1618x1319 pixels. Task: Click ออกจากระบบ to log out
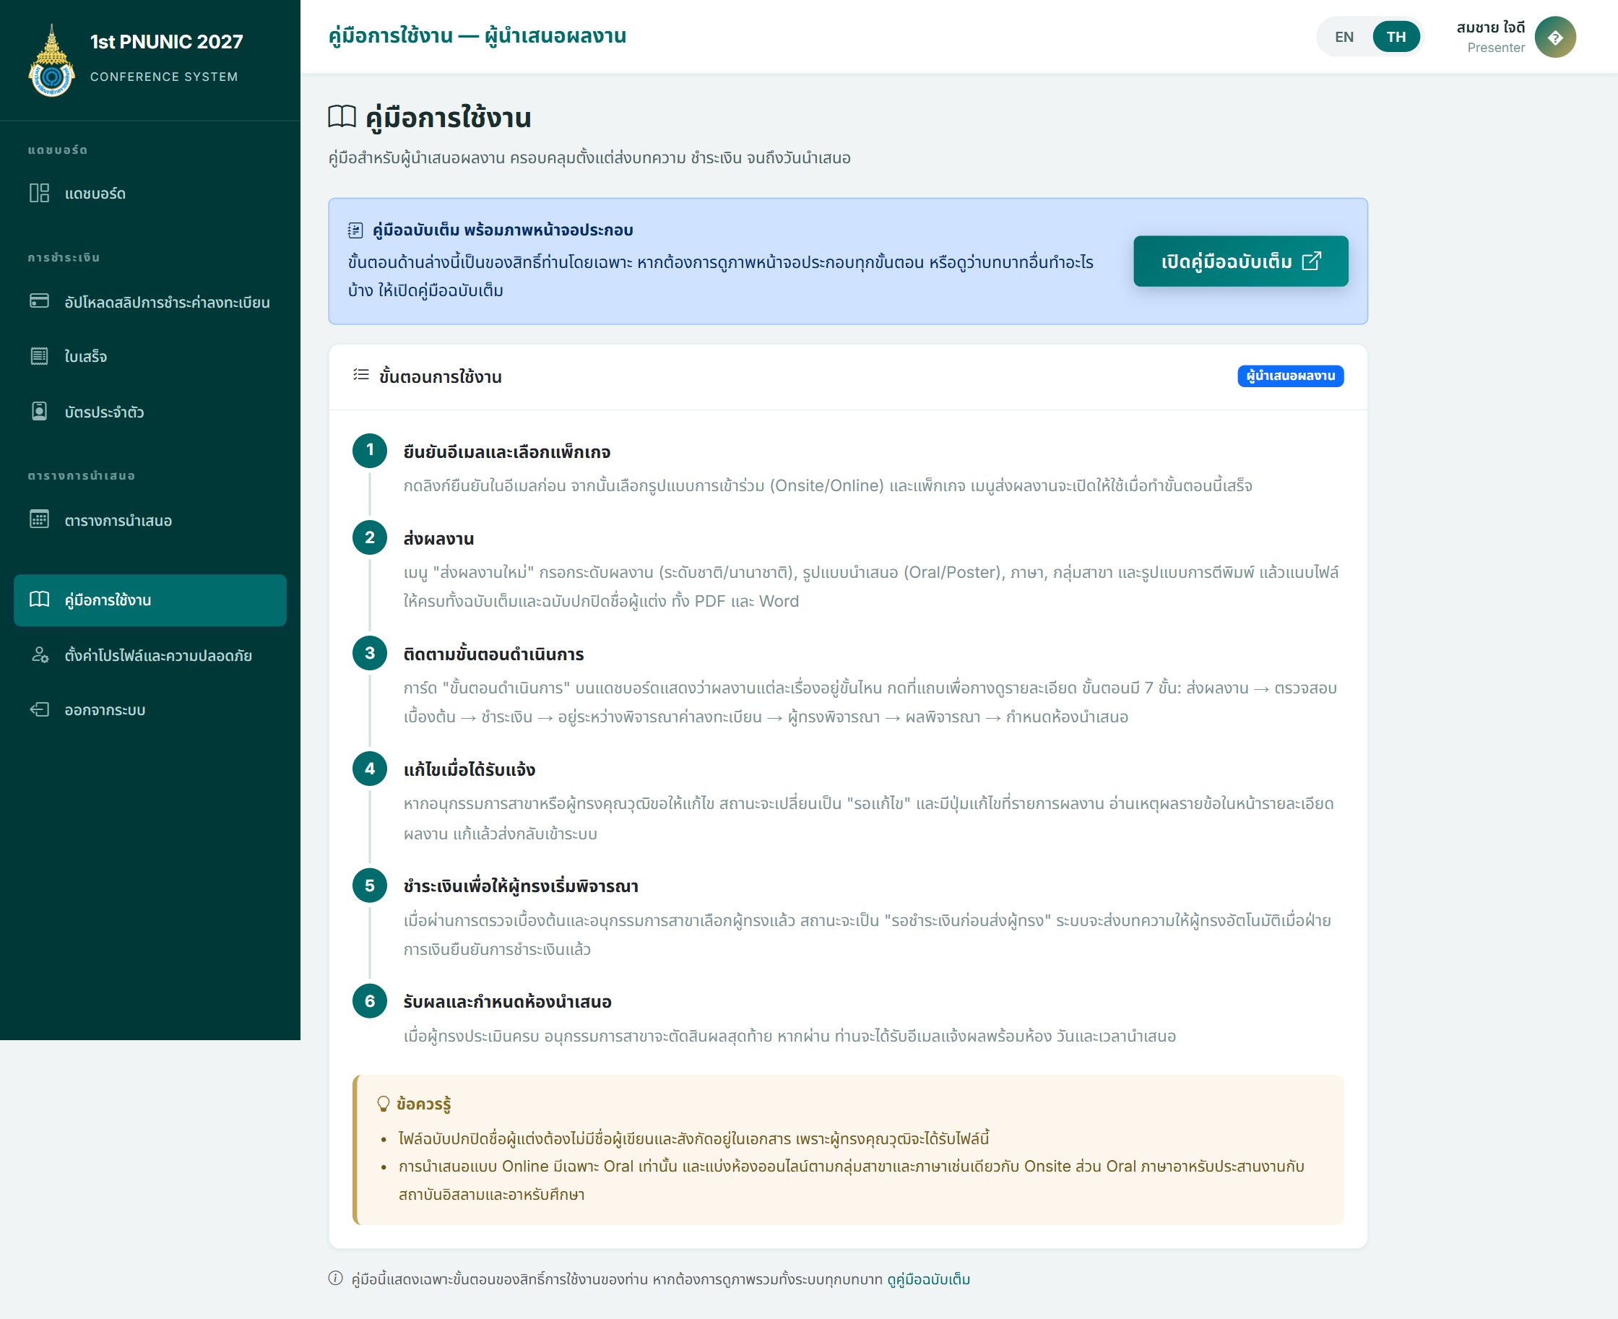150,710
